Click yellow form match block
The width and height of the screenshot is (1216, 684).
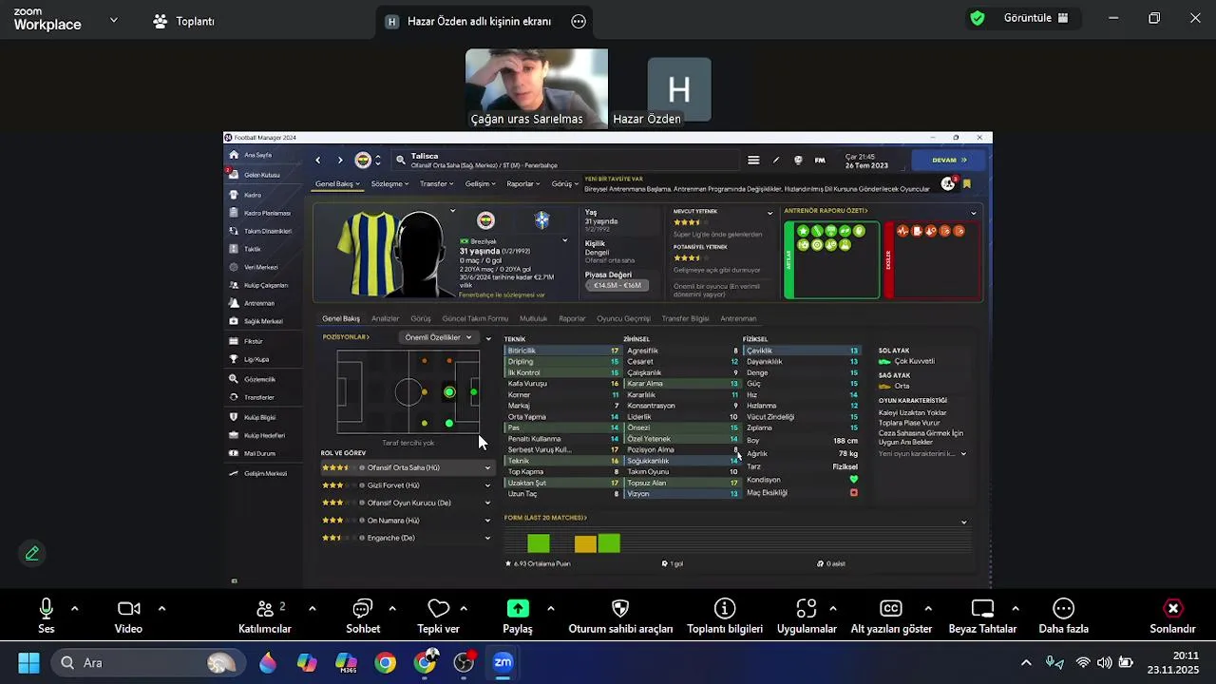coord(585,543)
